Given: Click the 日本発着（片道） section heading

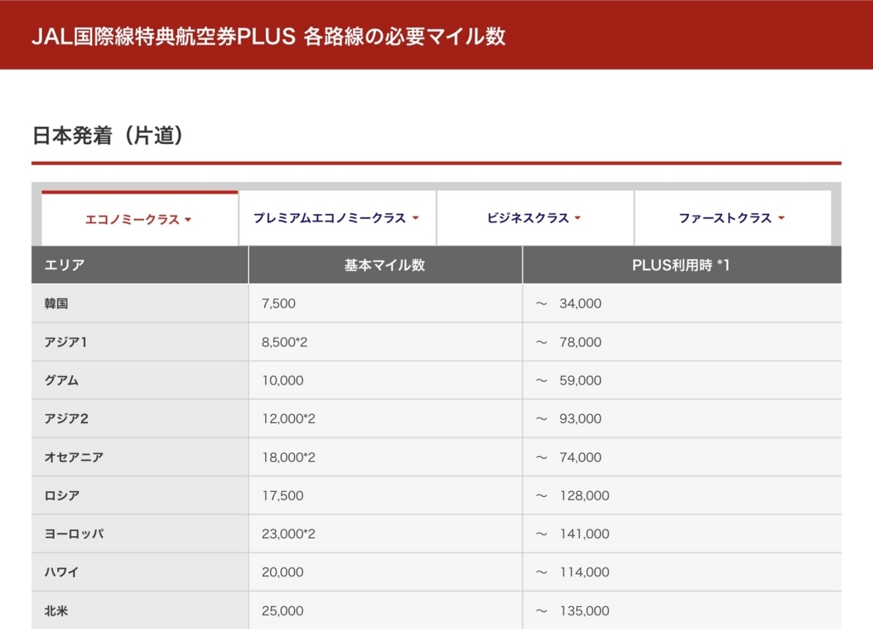Looking at the screenshot, I should (x=108, y=136).
